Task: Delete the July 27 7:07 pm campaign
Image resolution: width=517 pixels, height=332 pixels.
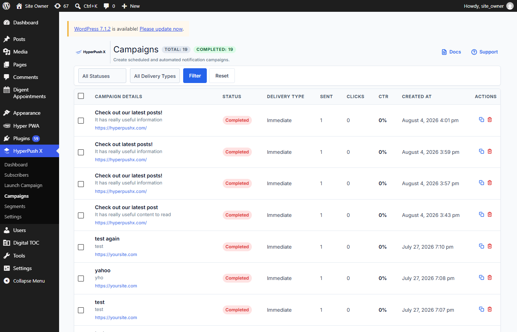Action: click(x=490, y=309)
